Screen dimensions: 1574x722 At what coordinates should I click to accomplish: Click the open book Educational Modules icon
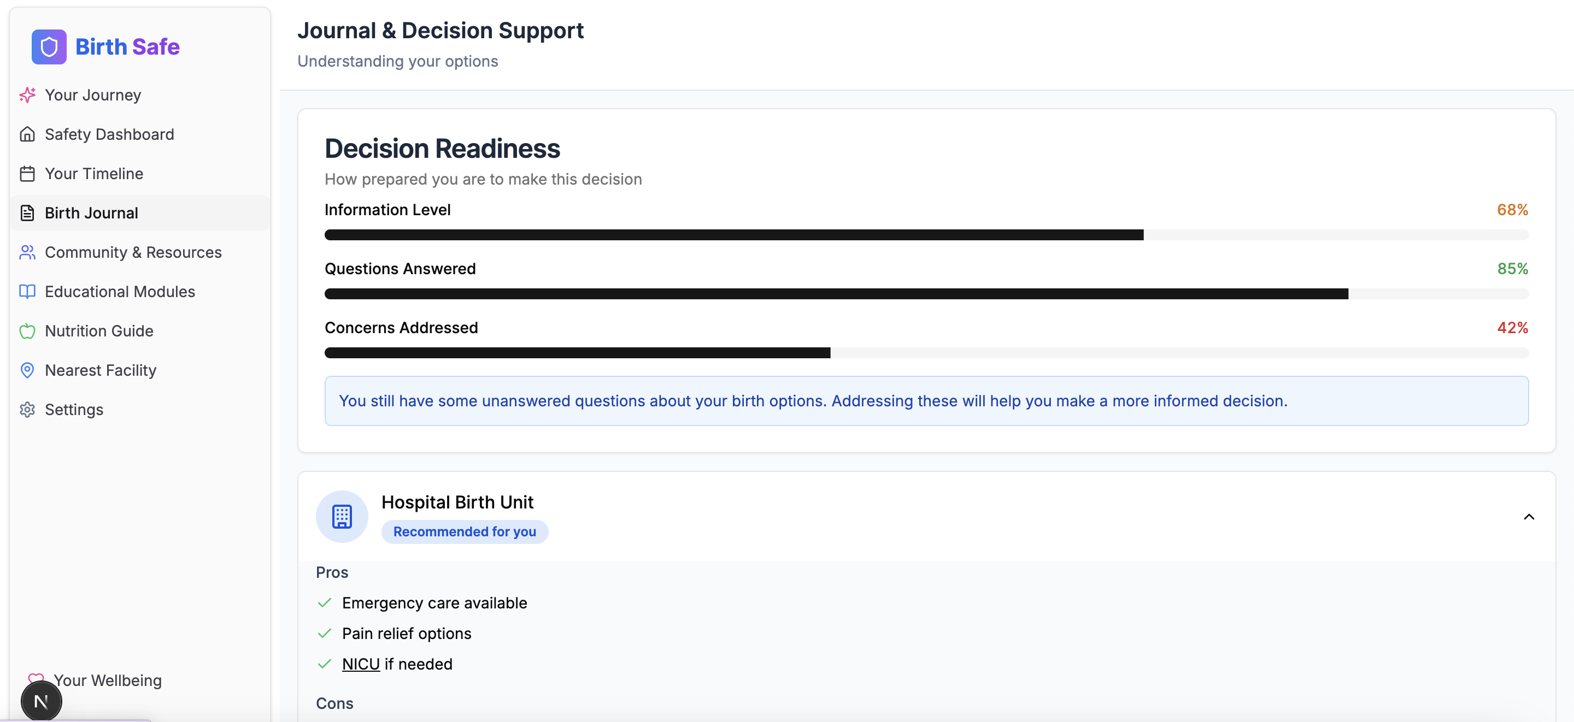click(x=27, y=292)
